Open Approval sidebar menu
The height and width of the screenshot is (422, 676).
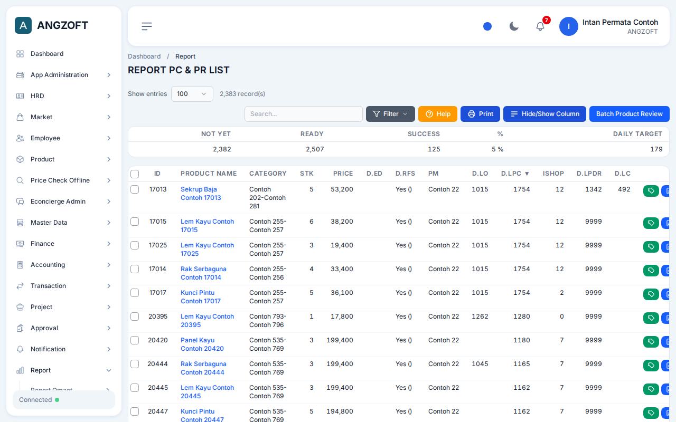pyautogui.click(x=64, y=328)
